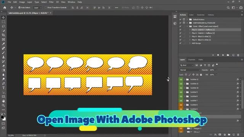Click the Delete trash icon in Actions panel
Image resolution: width=244 pixels, height=137 pixels.
238,55
